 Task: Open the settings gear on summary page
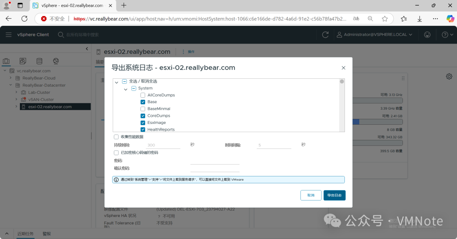(x=449, y=77)
